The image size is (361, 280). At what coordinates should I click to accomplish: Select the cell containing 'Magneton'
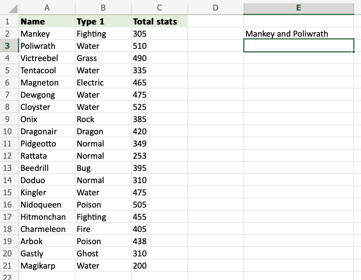tap(47, 83)
